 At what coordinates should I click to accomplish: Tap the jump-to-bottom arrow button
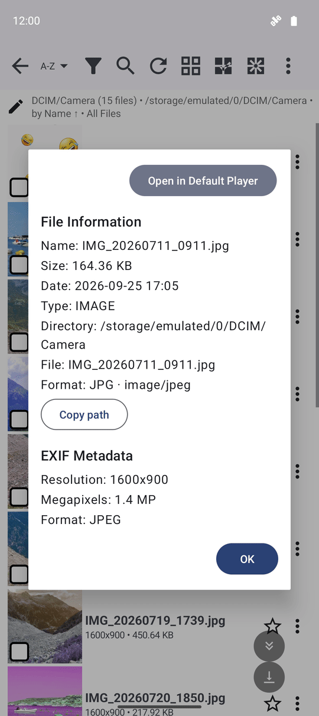pos(269,677)
